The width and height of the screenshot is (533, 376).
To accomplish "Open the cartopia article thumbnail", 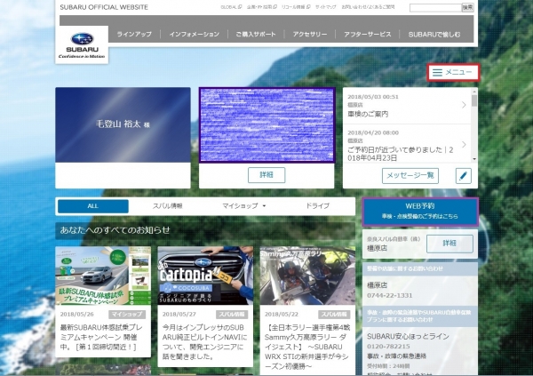I will click(205, 276).
